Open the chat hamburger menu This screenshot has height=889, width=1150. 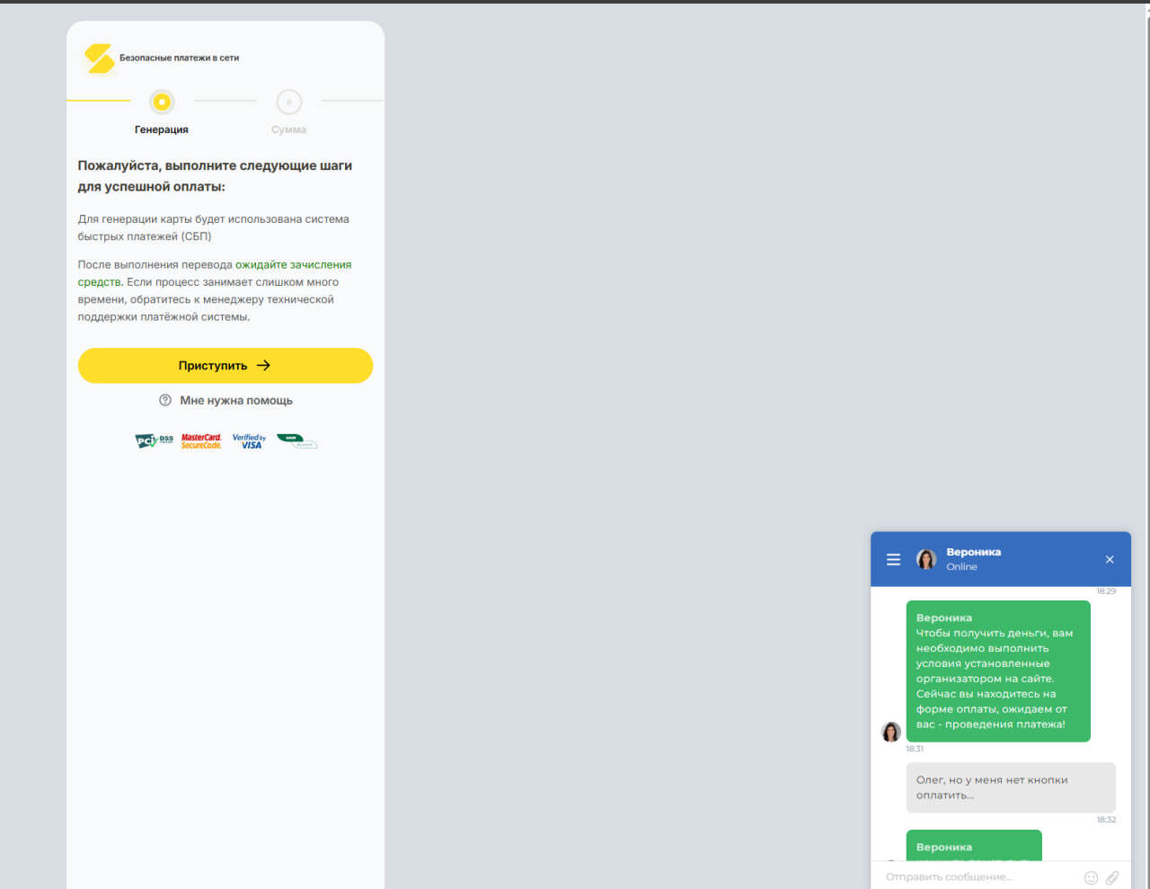[893, 559]
